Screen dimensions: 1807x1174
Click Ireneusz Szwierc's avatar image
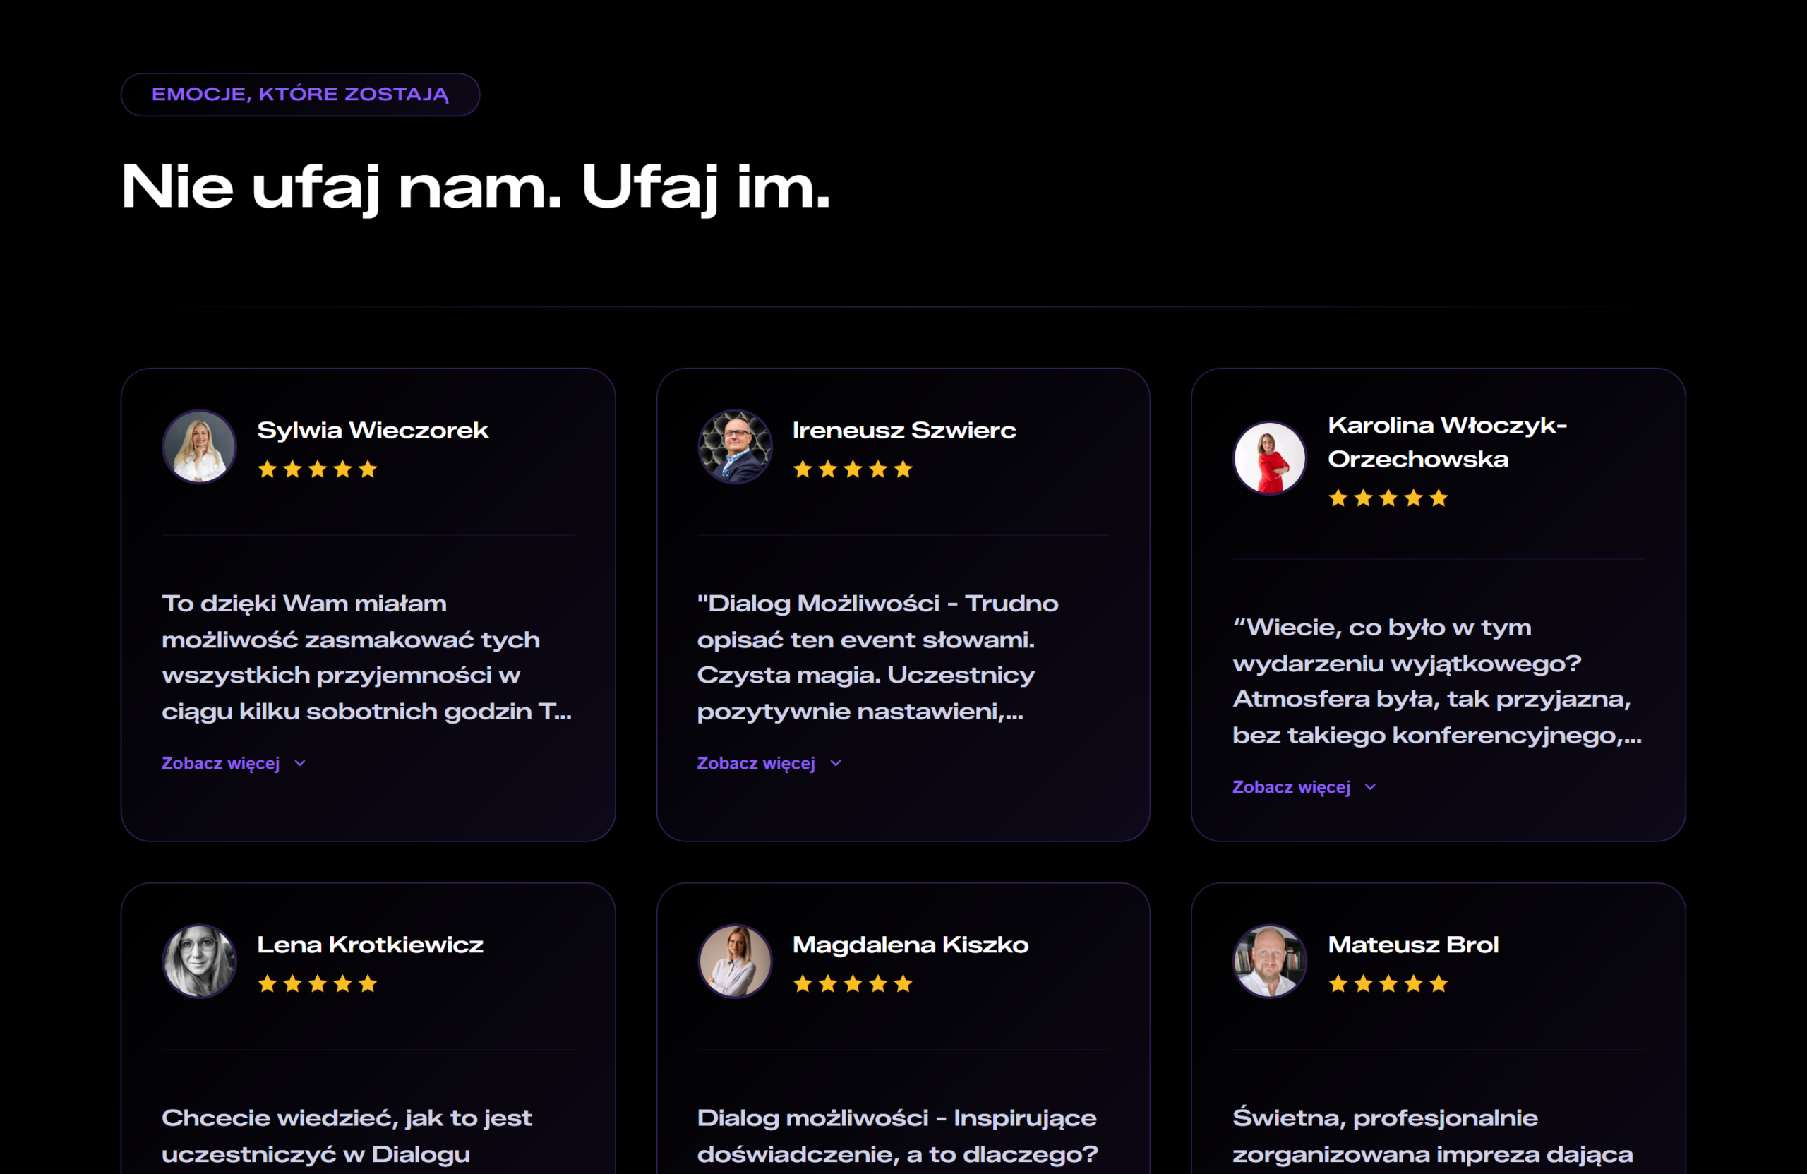(734, 446)
